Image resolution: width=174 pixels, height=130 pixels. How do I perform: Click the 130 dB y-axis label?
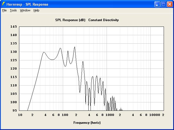tap(14, 52)
